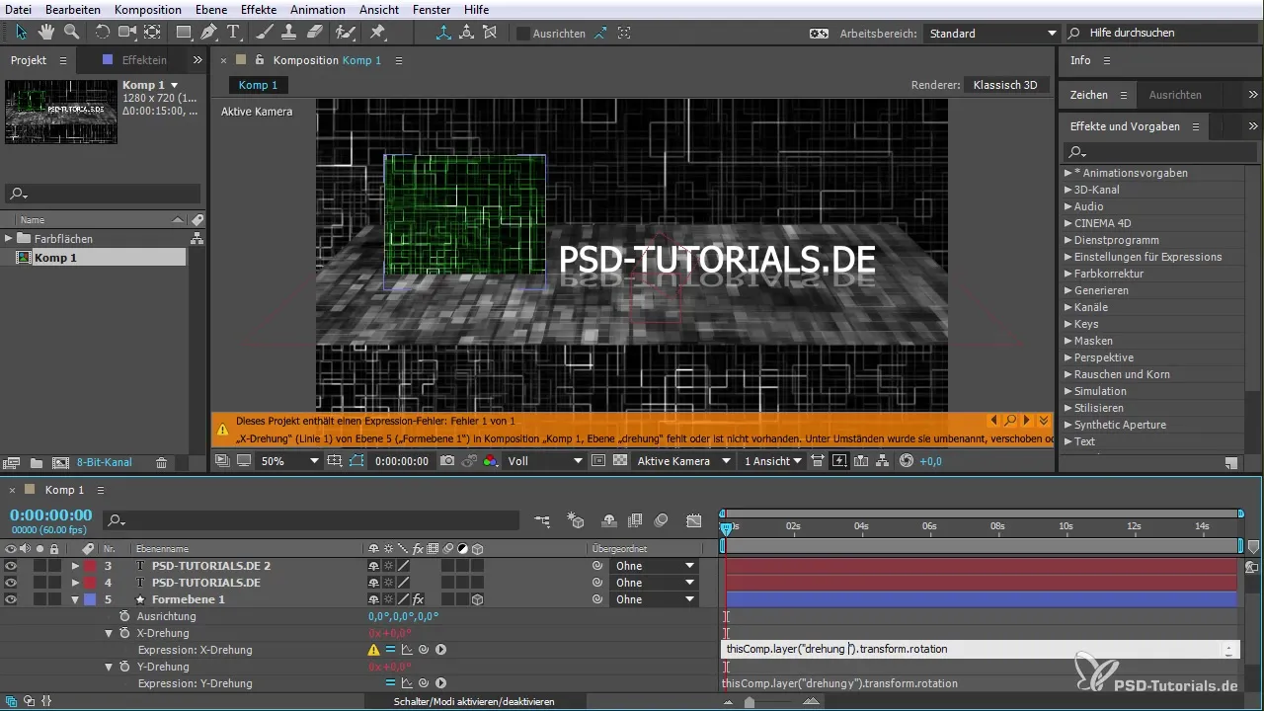Open the Komposition menu
This screenshot has width=1264, height=711.
click(x=147, y=10)
